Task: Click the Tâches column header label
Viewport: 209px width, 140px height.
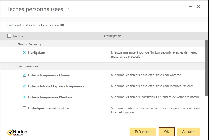Action: tap(18, 36)
